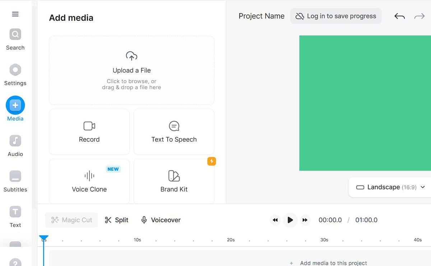Start a Voiceover recording
This screenshot has width=431, height=266.
click(x=161, y=220)
